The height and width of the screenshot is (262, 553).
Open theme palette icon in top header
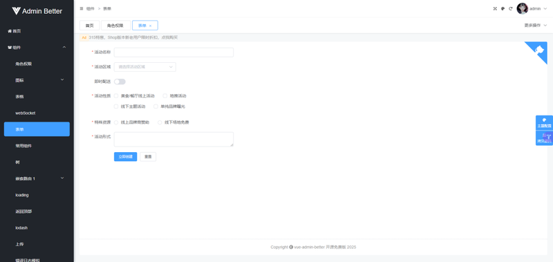[x=503, y=8]
